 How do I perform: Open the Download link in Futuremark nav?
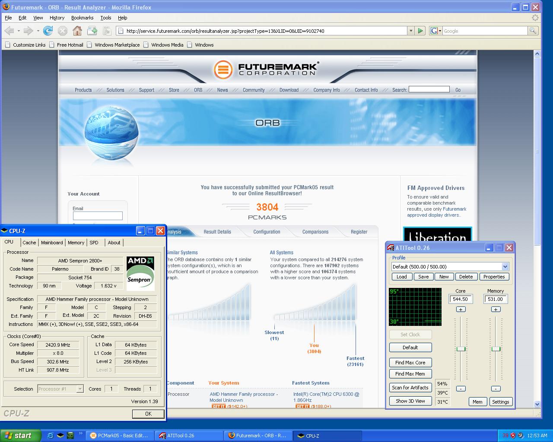click(289, 90)
